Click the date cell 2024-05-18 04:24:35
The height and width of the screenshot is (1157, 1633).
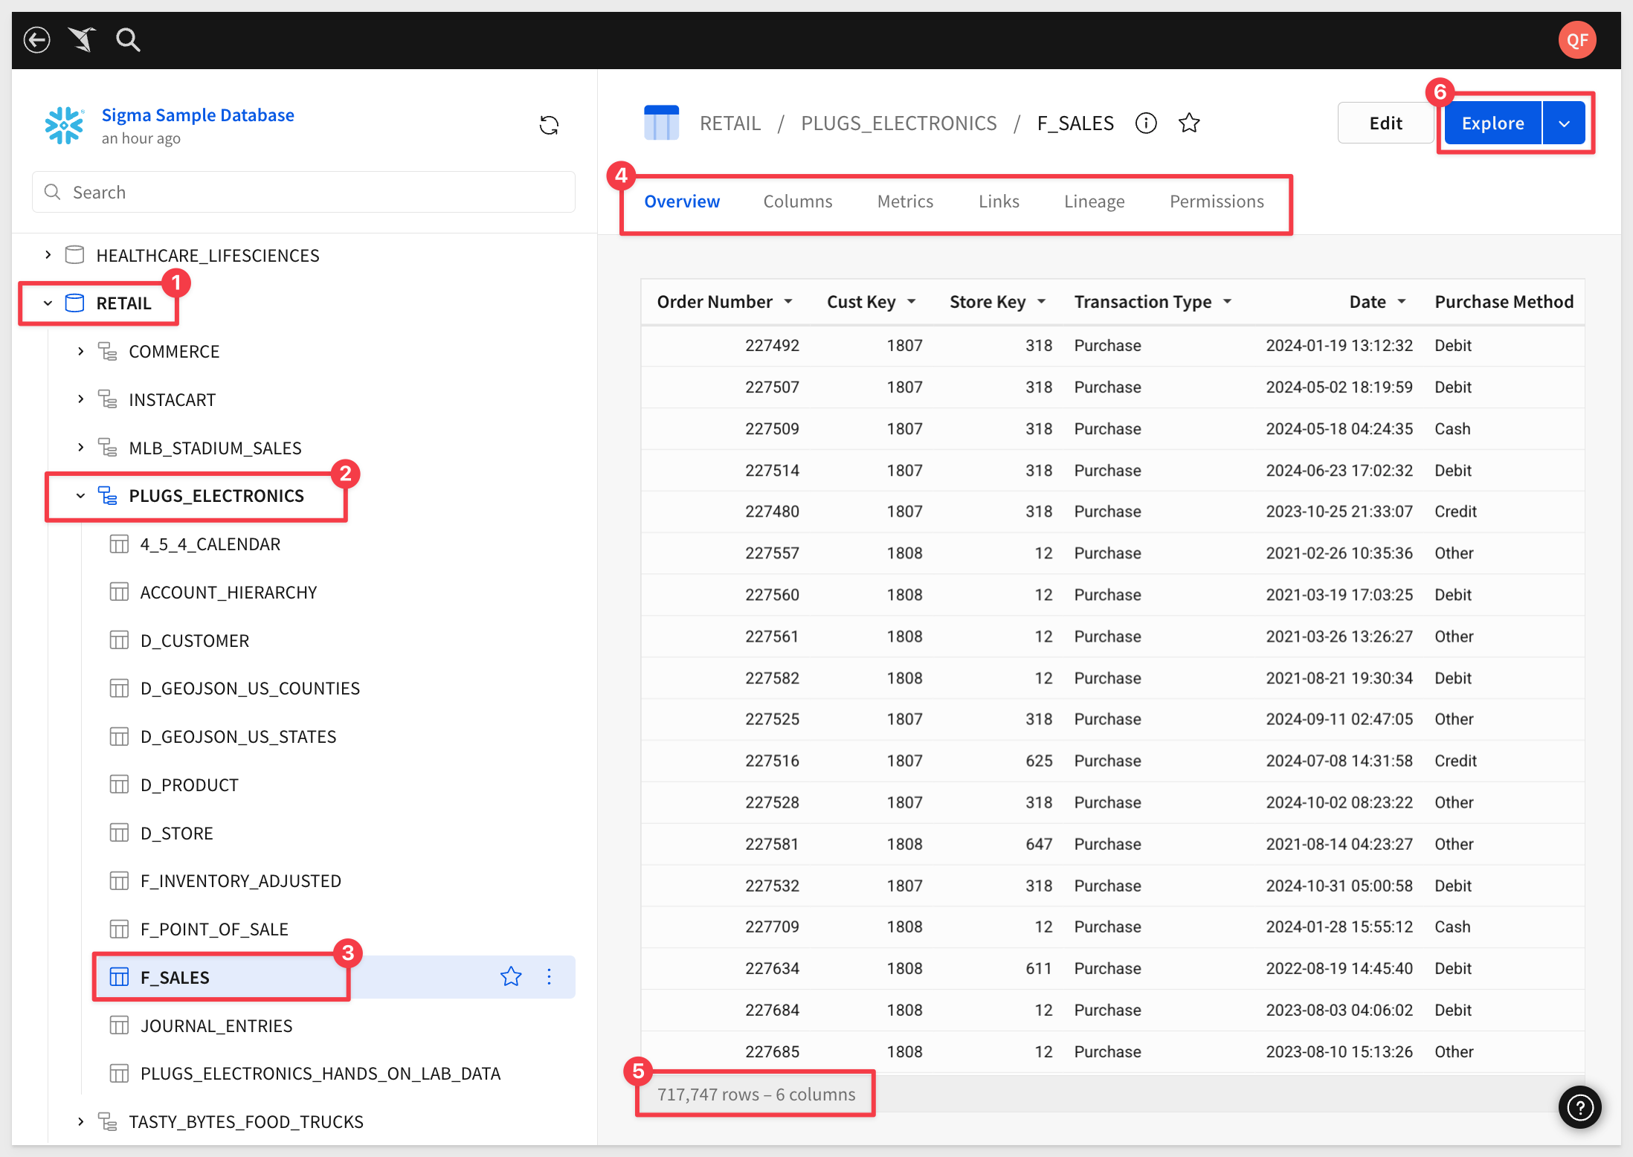pyautogui.click(x=1339, y=429)
